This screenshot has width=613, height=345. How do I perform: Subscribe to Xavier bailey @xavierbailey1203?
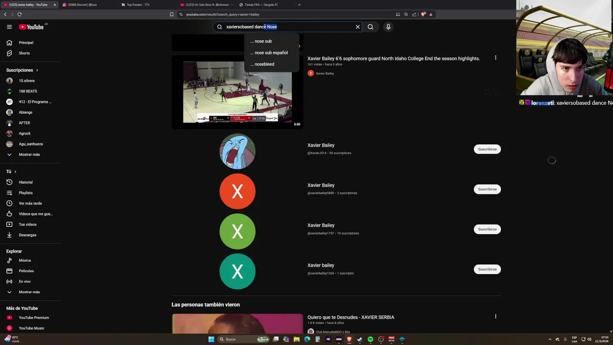click(x=487, y=269)
